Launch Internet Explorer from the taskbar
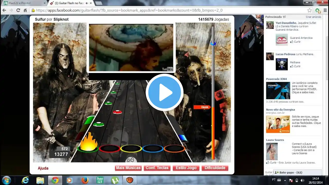Image resolution: width=329 pixels, height=185 pixels. 25,180
